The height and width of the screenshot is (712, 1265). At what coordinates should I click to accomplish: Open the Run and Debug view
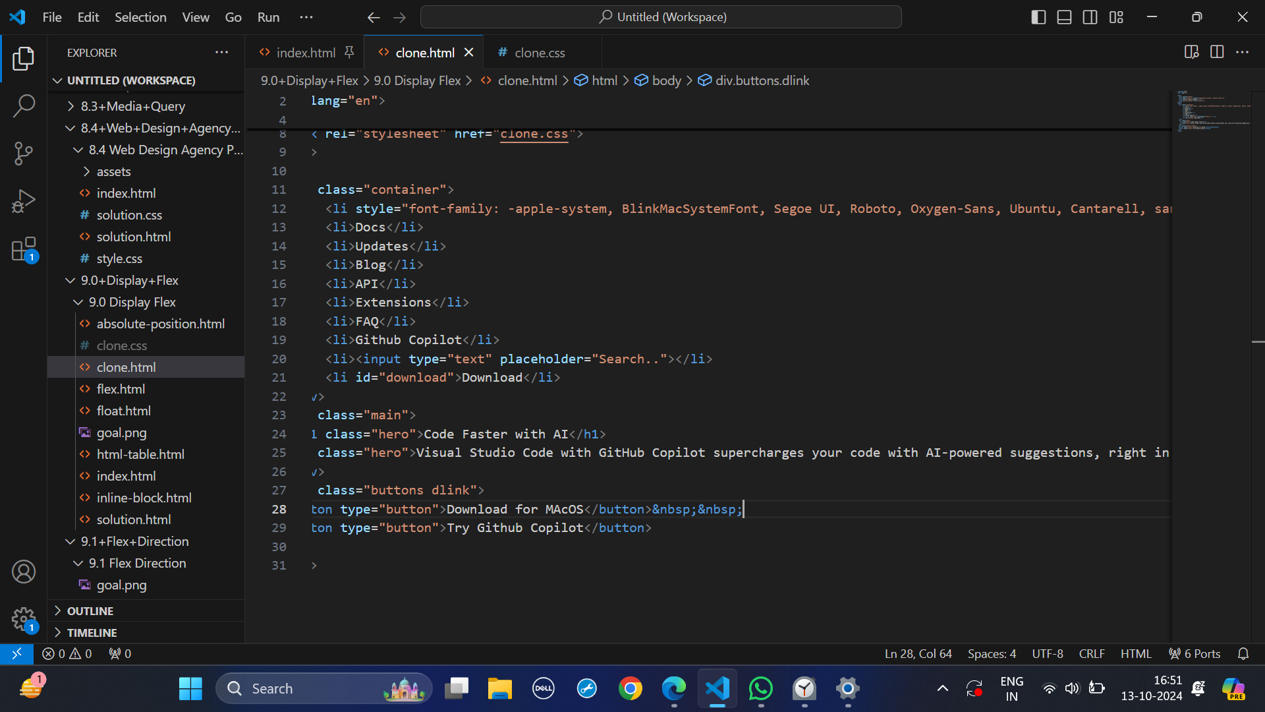pyautogui.click(x=24, y=200)
